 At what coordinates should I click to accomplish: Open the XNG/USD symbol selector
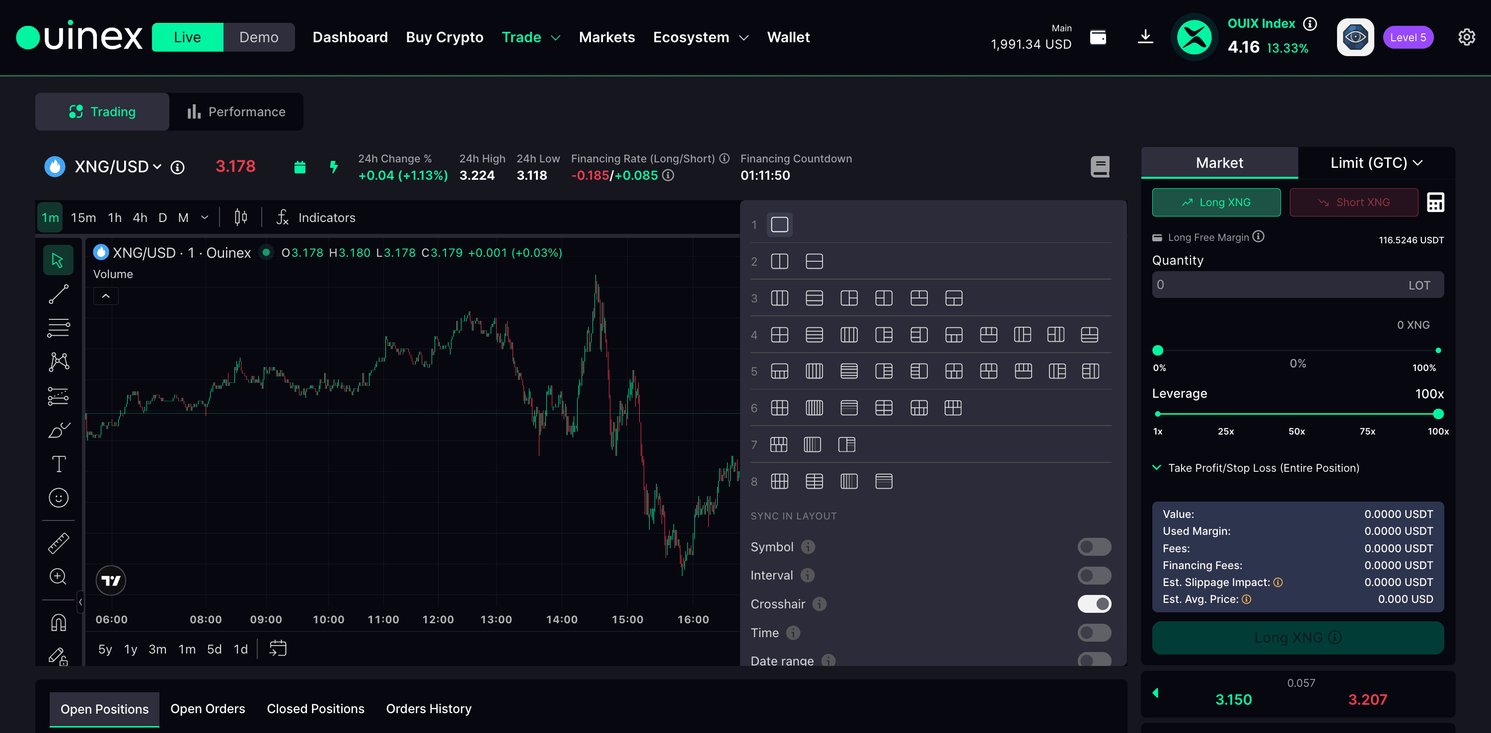coord(118,167)
